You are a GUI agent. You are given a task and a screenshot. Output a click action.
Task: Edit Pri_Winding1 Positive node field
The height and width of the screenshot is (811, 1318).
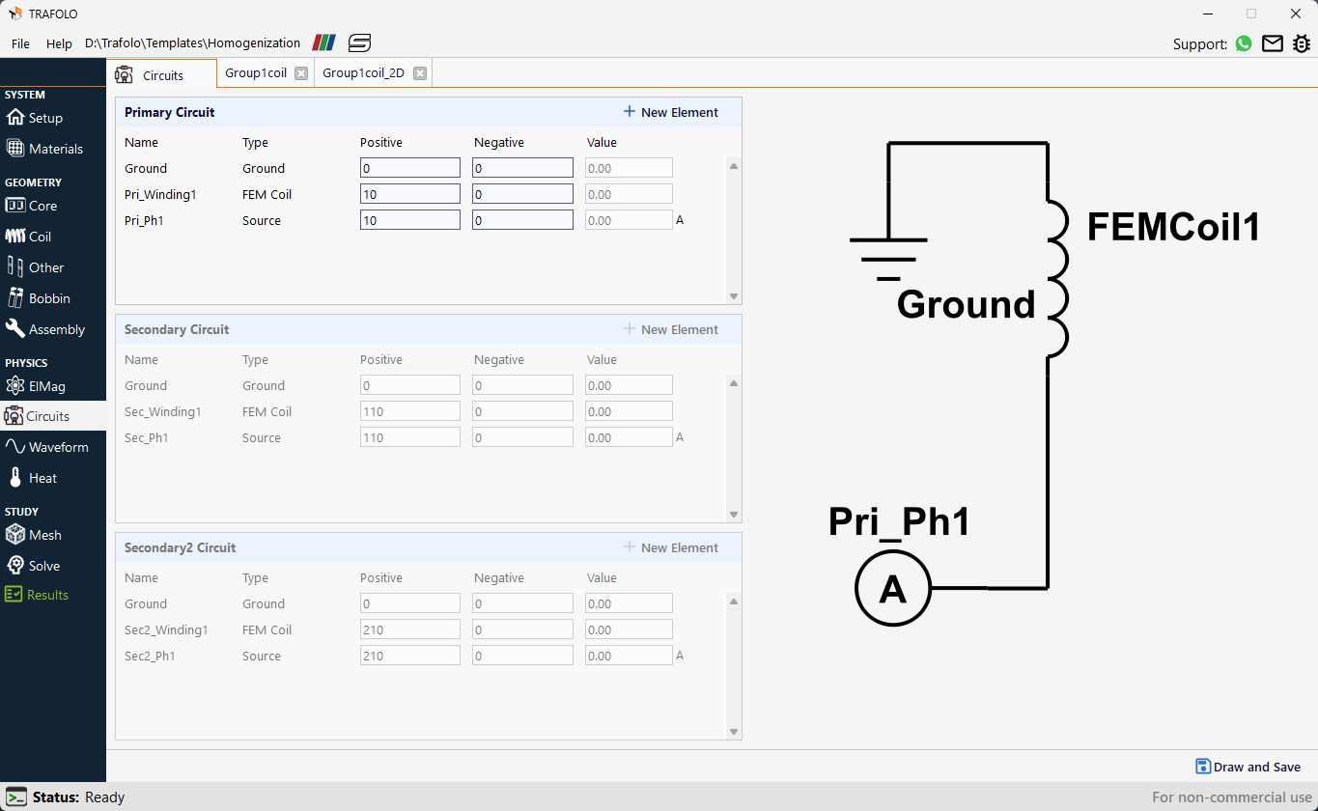(x=410, y=194)
